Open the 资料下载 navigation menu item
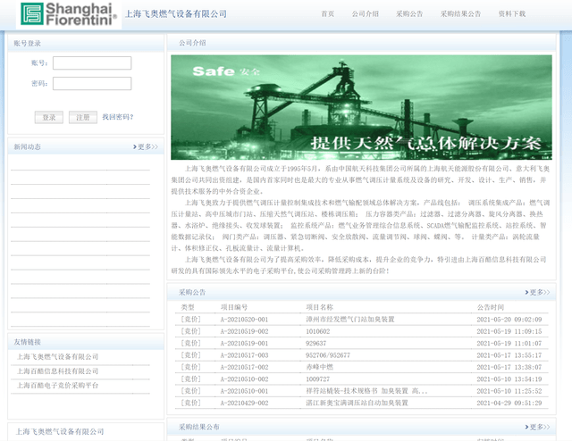Screen dimensions: 572x441 tap(512, 14)
